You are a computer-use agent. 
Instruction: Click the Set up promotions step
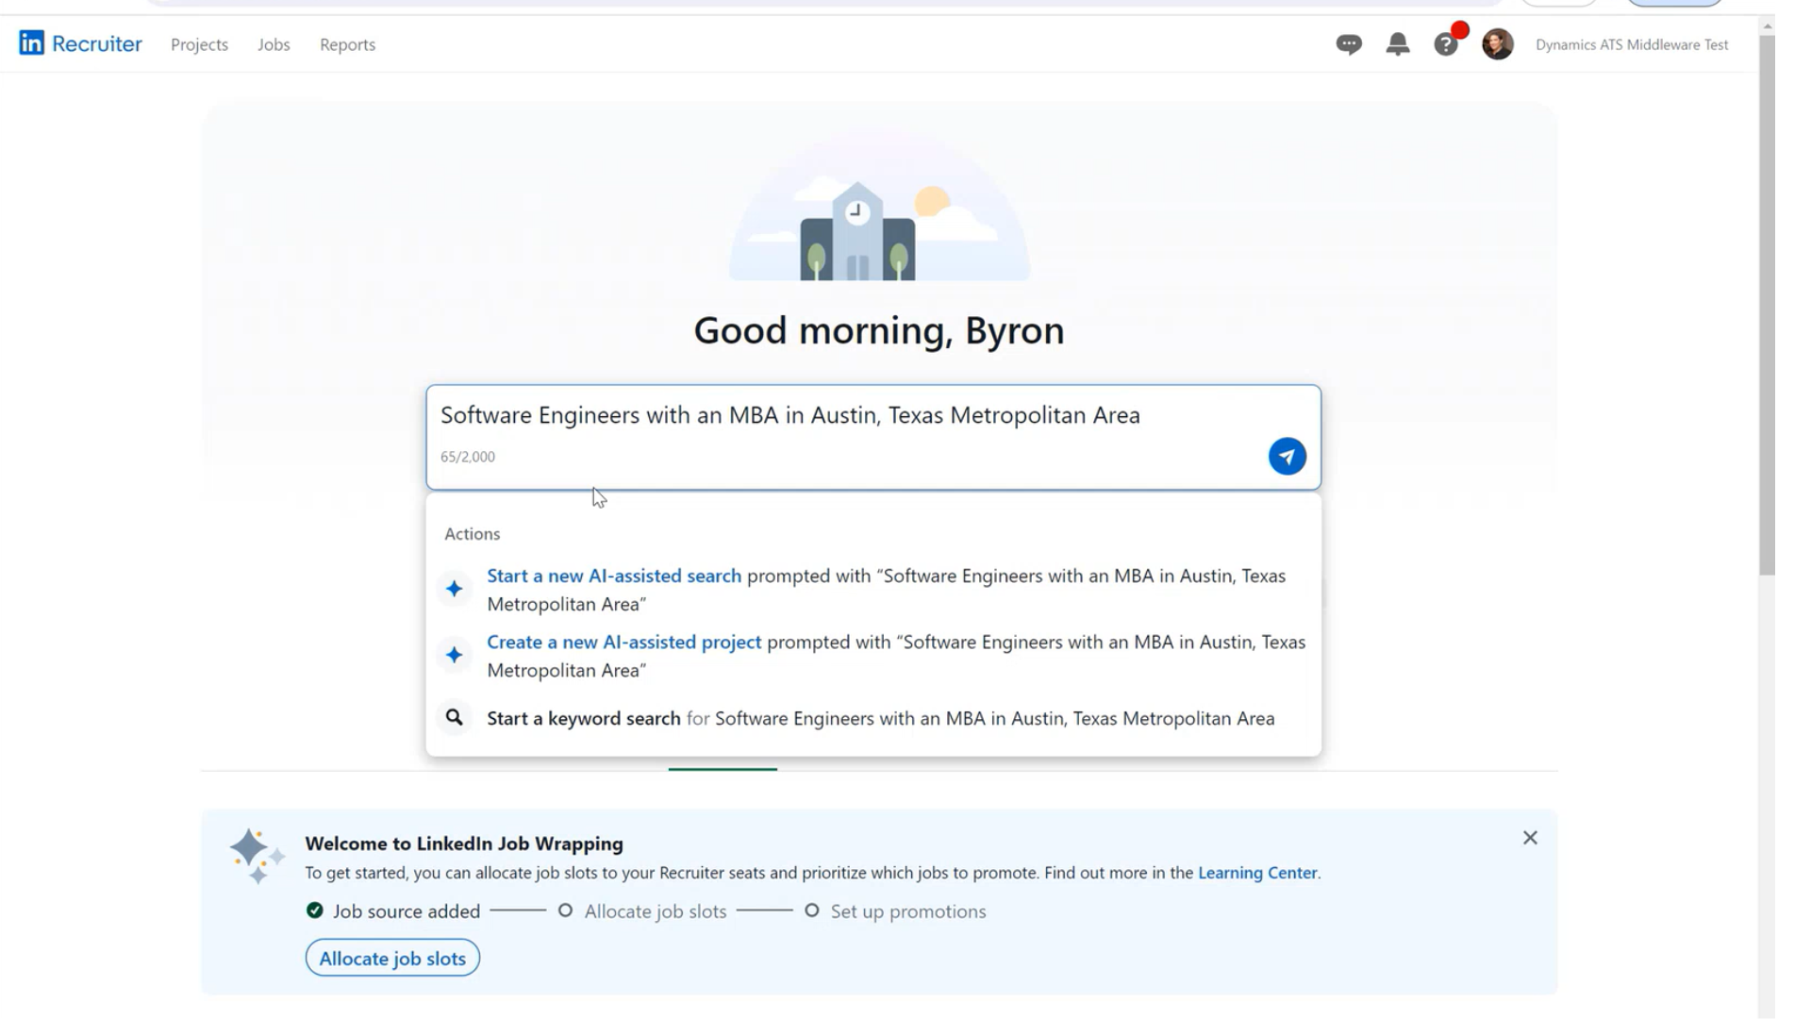coord(908,911)
